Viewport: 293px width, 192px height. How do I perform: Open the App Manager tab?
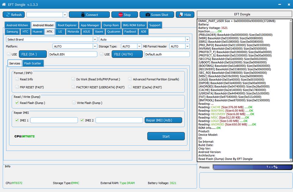(x=90, y=25)
